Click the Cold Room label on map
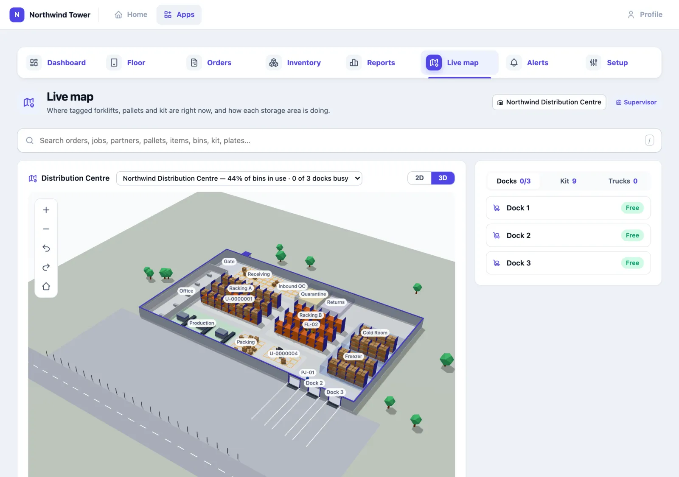This screenshot has height=477, width=679. pyautogui.click(x=375, y=333)
